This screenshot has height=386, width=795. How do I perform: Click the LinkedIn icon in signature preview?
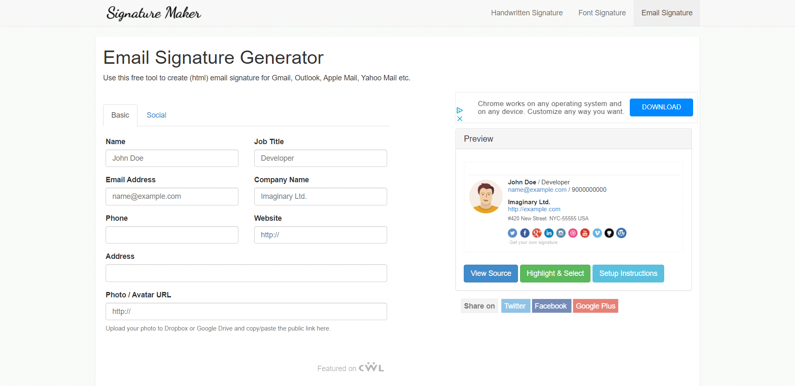549,233
